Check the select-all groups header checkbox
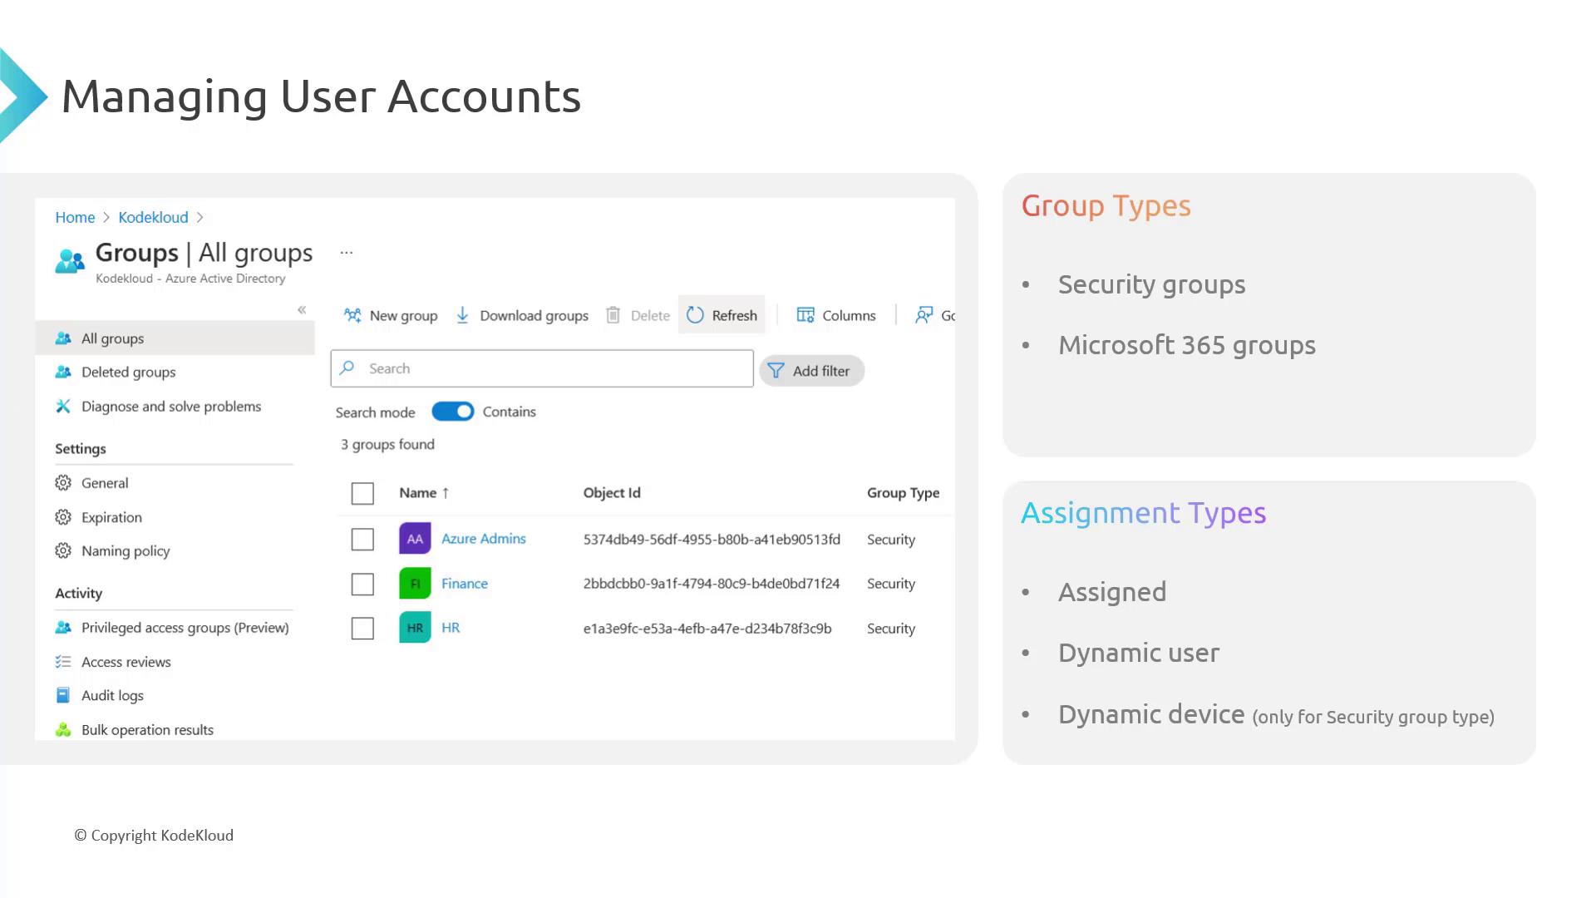This screenshot has width=1596, height=898. [x=362, y=493]
